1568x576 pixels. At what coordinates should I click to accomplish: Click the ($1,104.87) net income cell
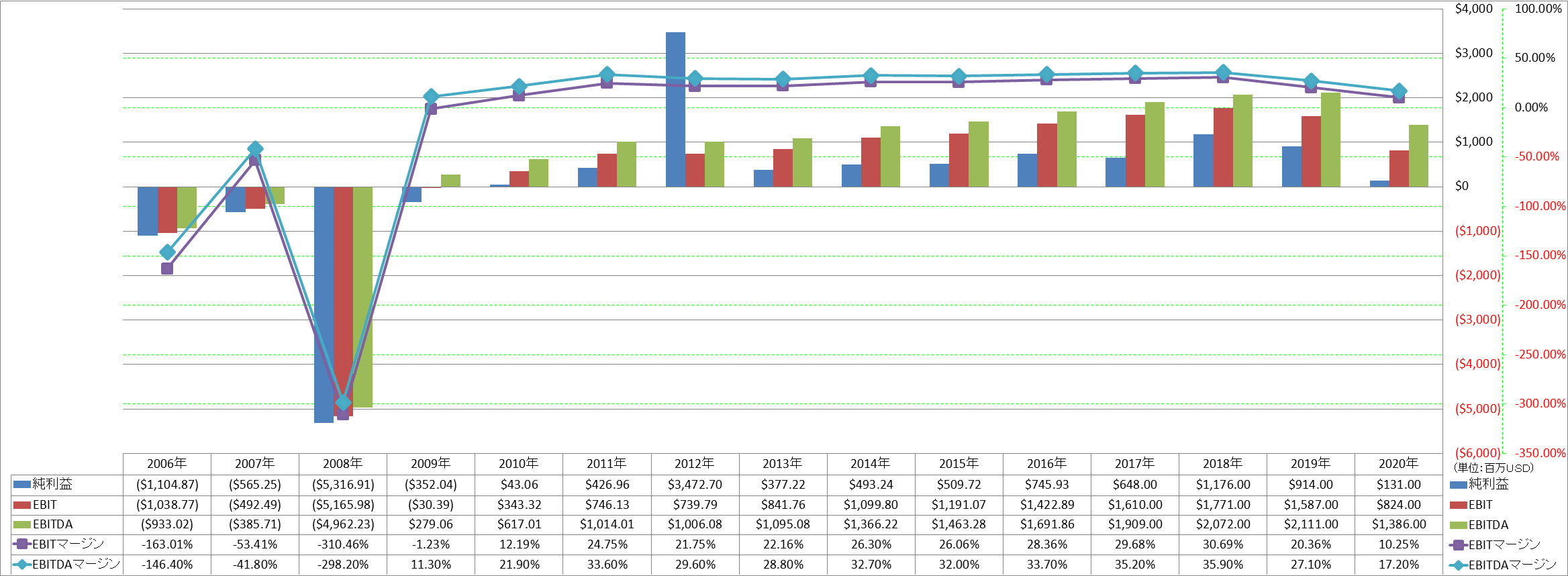(x=167, y=485)
